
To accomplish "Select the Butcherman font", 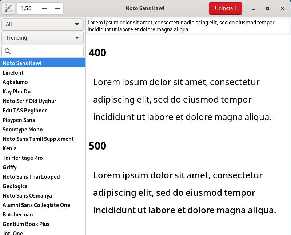I will 43,215.
